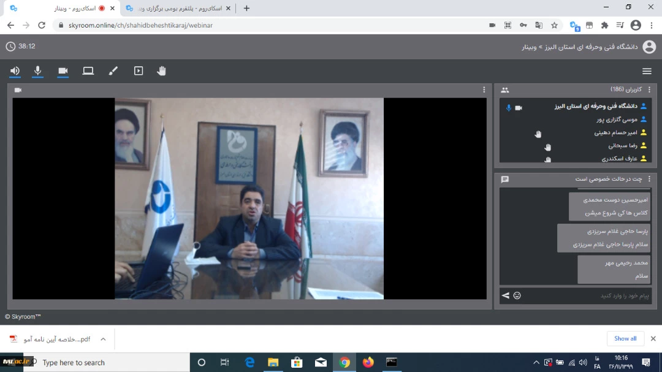
Task: Open the hamburger main menu
Action: coord(647,71)
